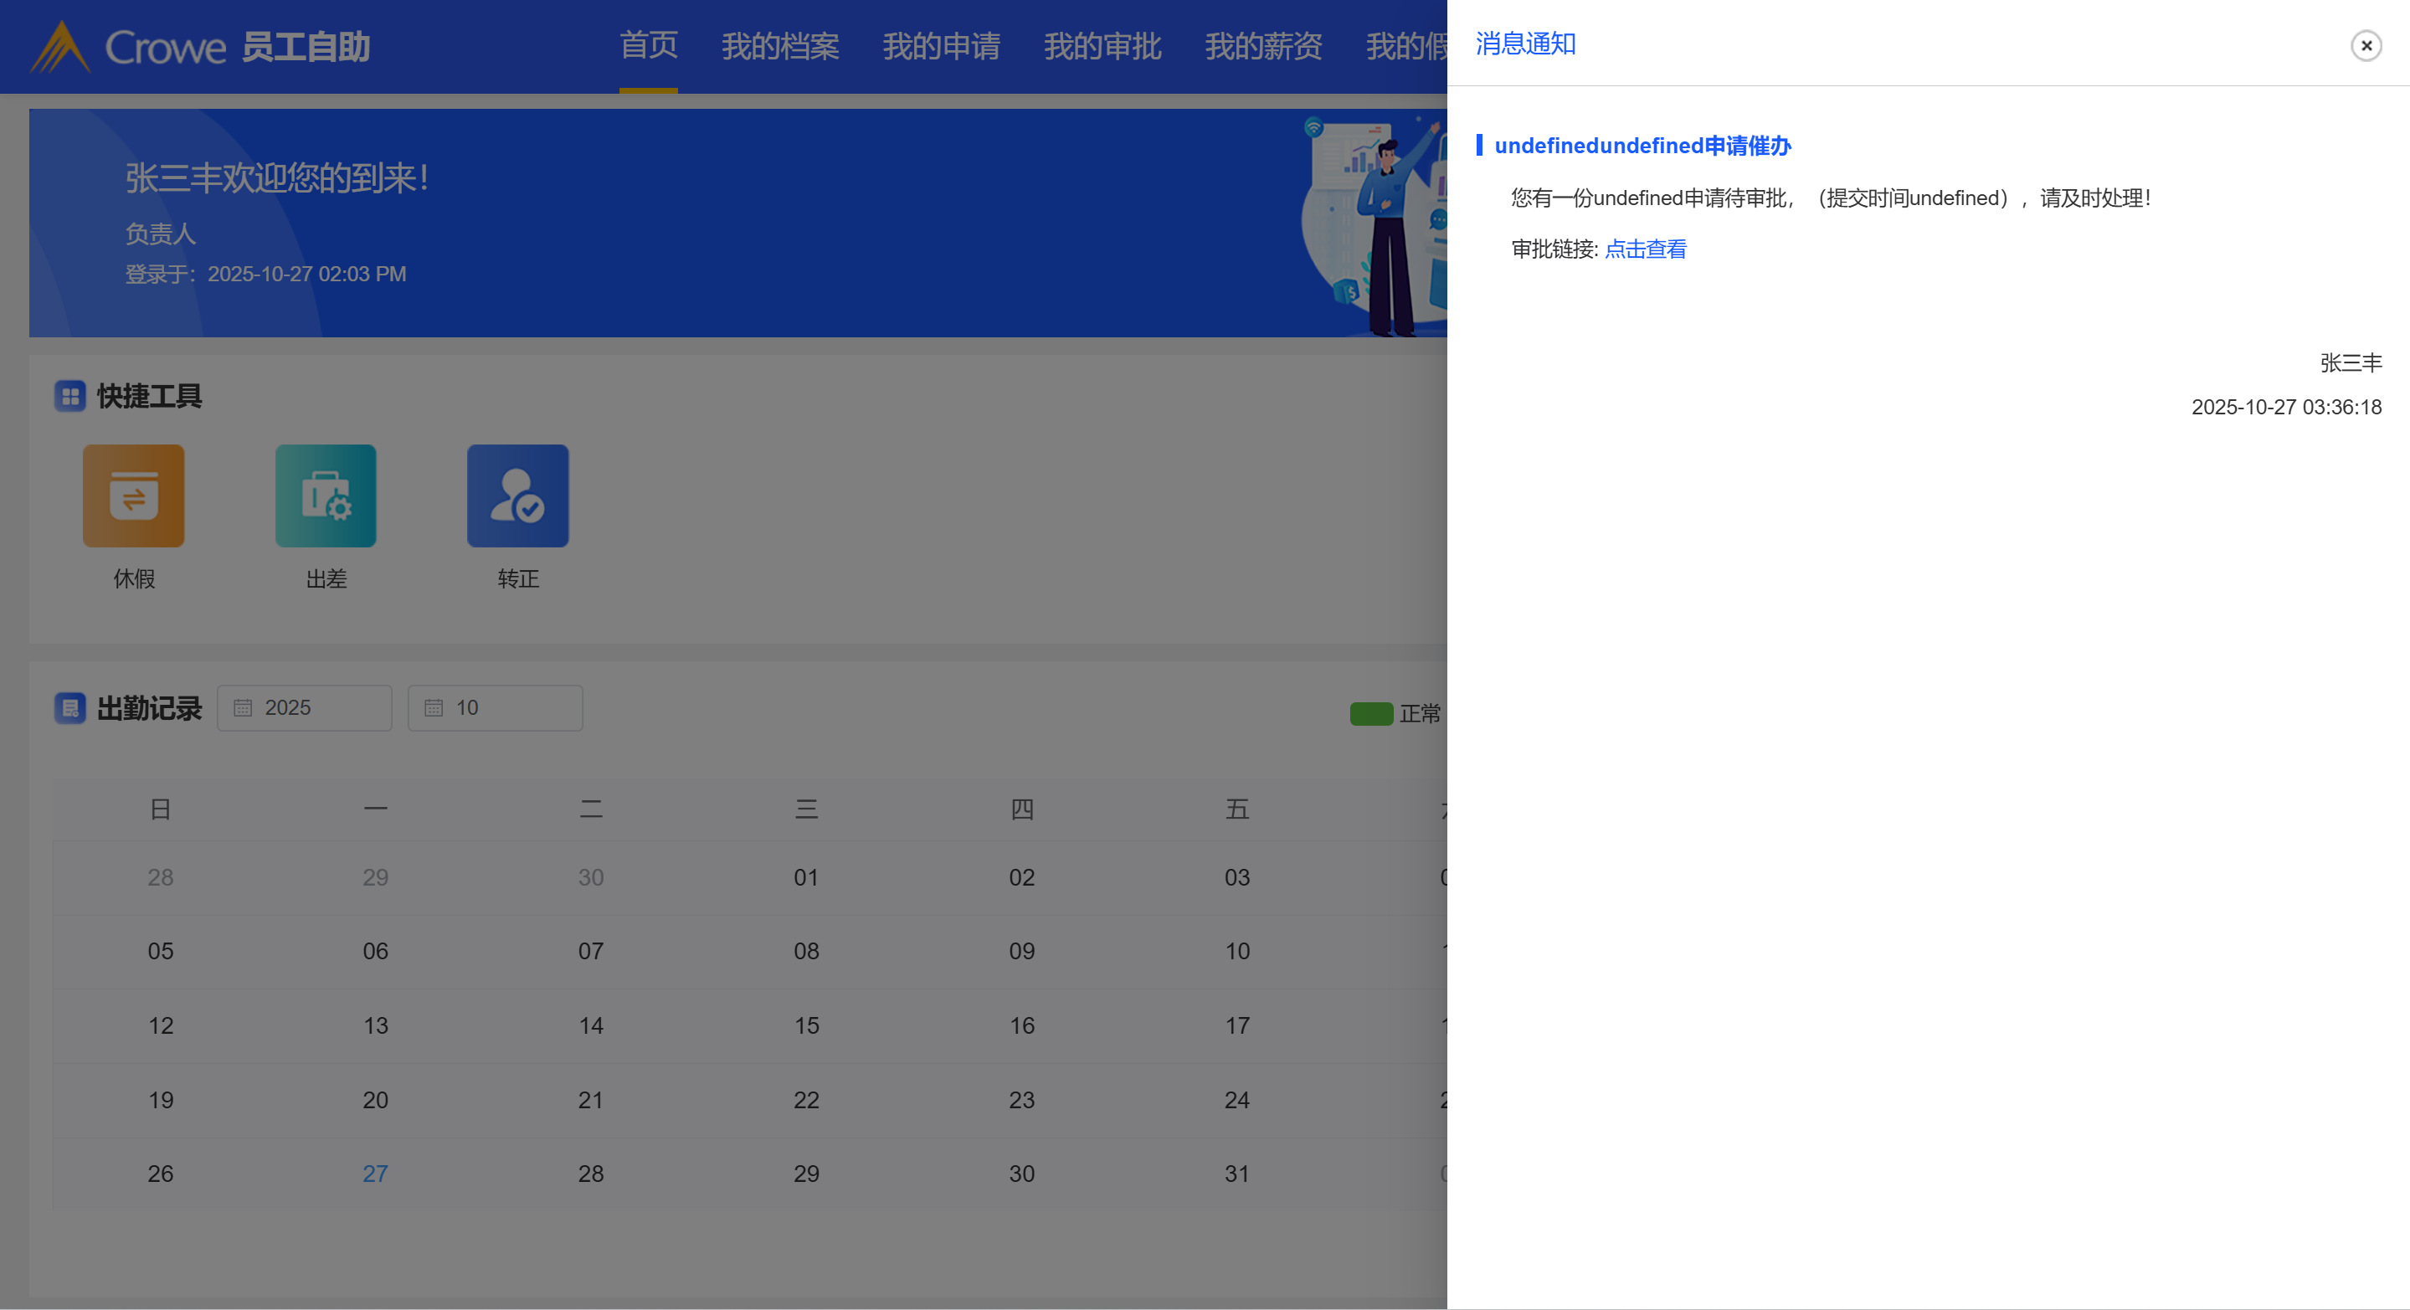The height and width of the screenshot is (1310, 2410).
Task: Switch to 我的档案 tab
Action: click(779, 46)
